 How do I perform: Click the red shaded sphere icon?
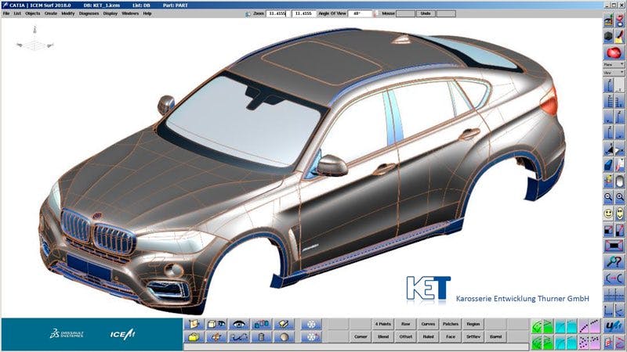click(x=614, y=52)
